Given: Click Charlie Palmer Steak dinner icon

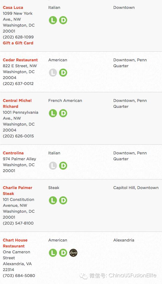Looking at the screenshot, I should [x=63, y=201].
